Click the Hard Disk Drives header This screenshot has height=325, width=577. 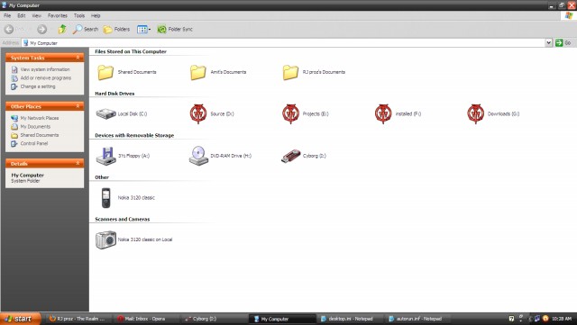point(114,94)
